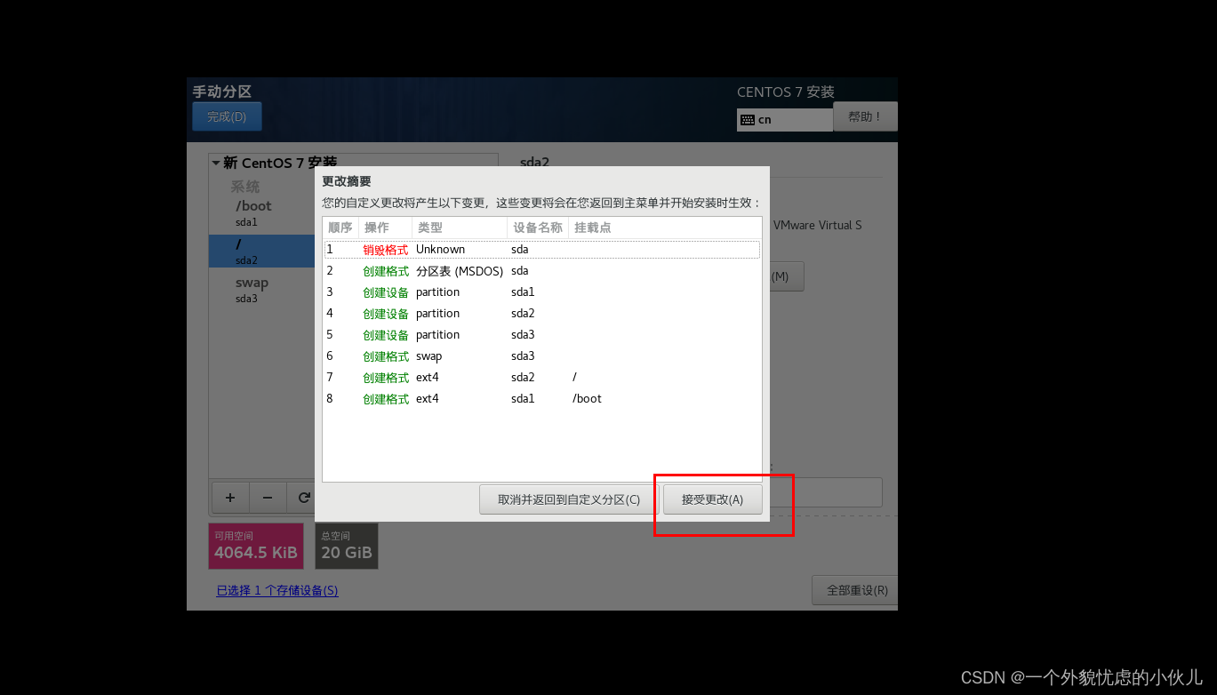This screenshot has width=1217, height=695.
Task: Click the 可用空间 4064.5 KiB box
Action: (x=256, y=546)
